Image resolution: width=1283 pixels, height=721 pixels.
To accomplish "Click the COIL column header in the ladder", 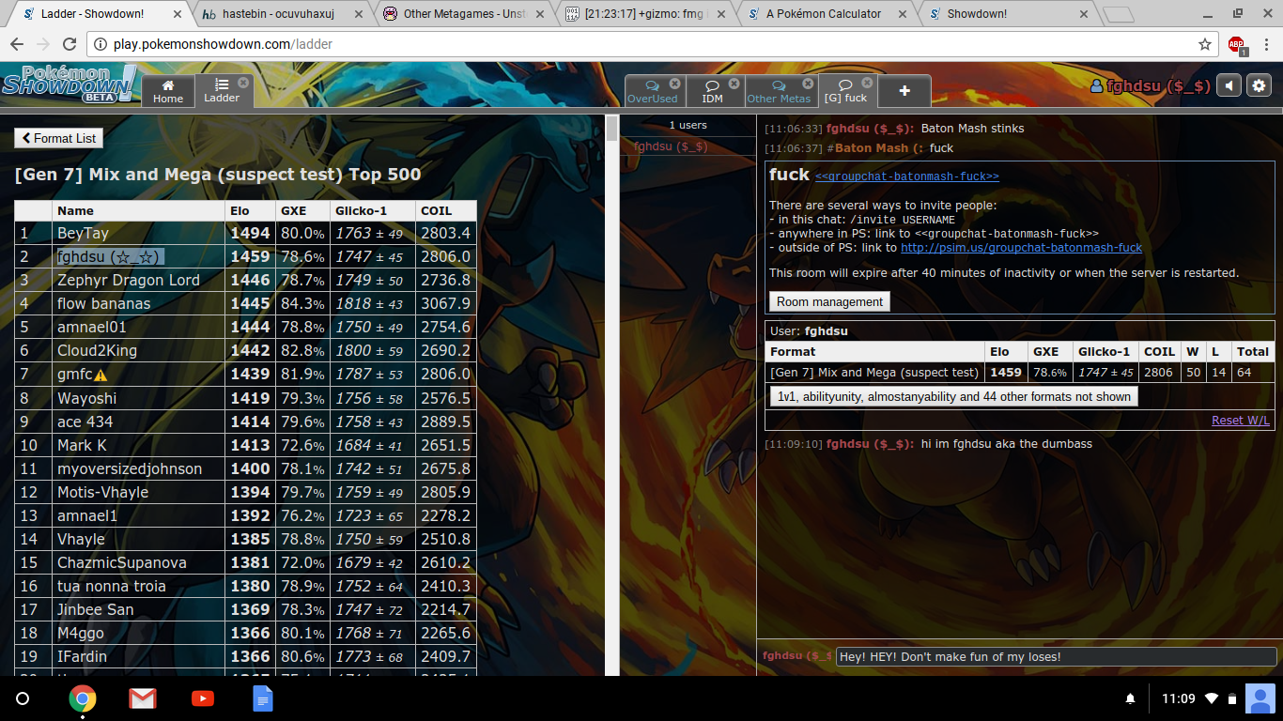I will [446, 211].
